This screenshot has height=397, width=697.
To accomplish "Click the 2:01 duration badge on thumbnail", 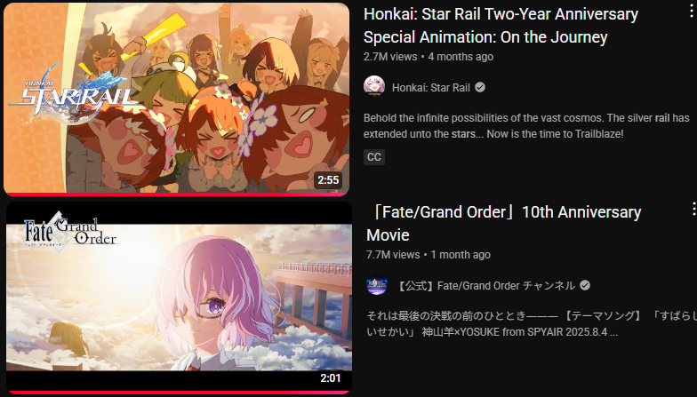I will click(331, 378).
